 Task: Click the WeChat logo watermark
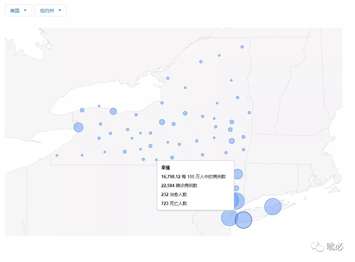pos(318,246)
